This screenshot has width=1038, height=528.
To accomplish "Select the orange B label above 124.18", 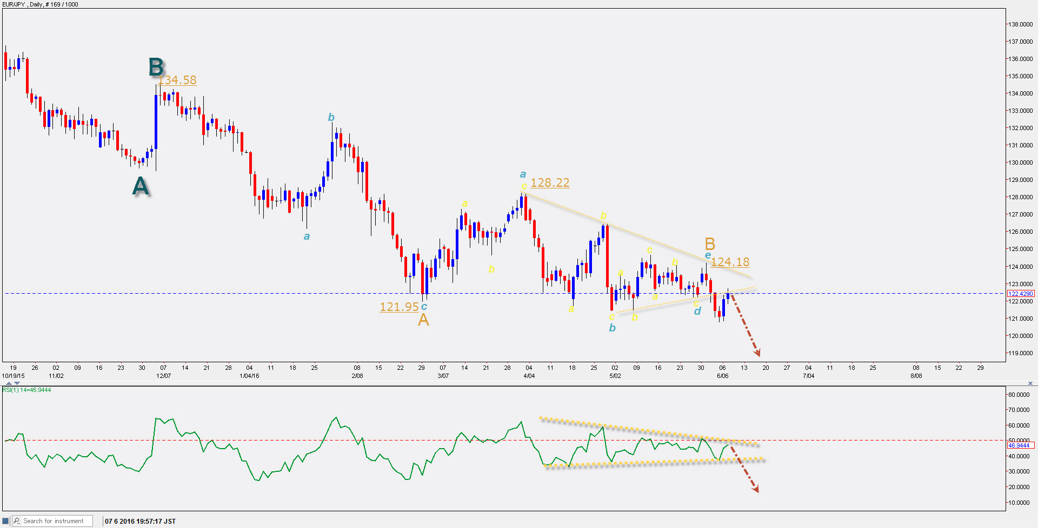I will tap(710, 244).
